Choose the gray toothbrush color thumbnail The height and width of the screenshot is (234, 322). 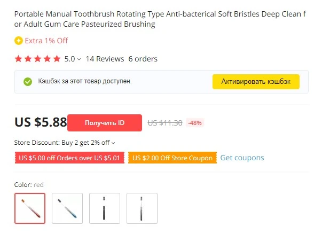click(142, 208)
